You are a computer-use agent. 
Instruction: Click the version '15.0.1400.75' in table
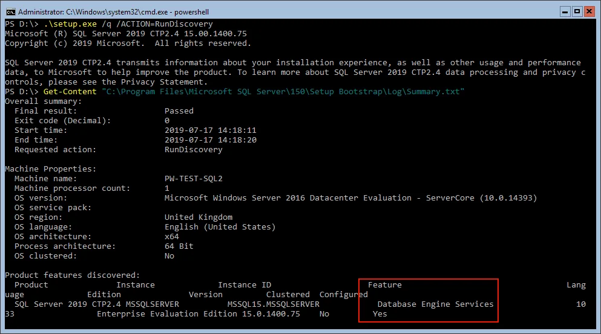click(271, 314)
